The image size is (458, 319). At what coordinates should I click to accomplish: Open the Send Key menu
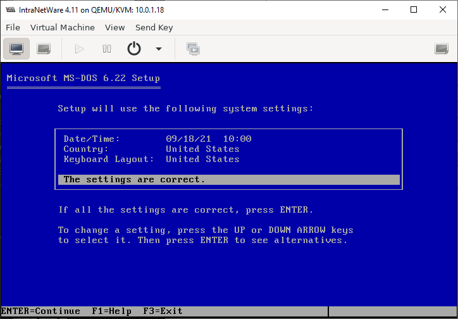pos(154,27)
